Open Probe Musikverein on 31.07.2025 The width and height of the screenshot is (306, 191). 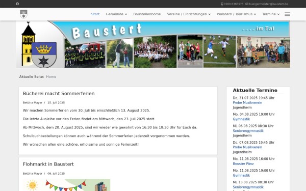click(247, 103)
